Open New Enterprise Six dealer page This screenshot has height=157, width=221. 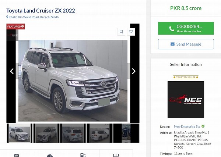point(187,126)
